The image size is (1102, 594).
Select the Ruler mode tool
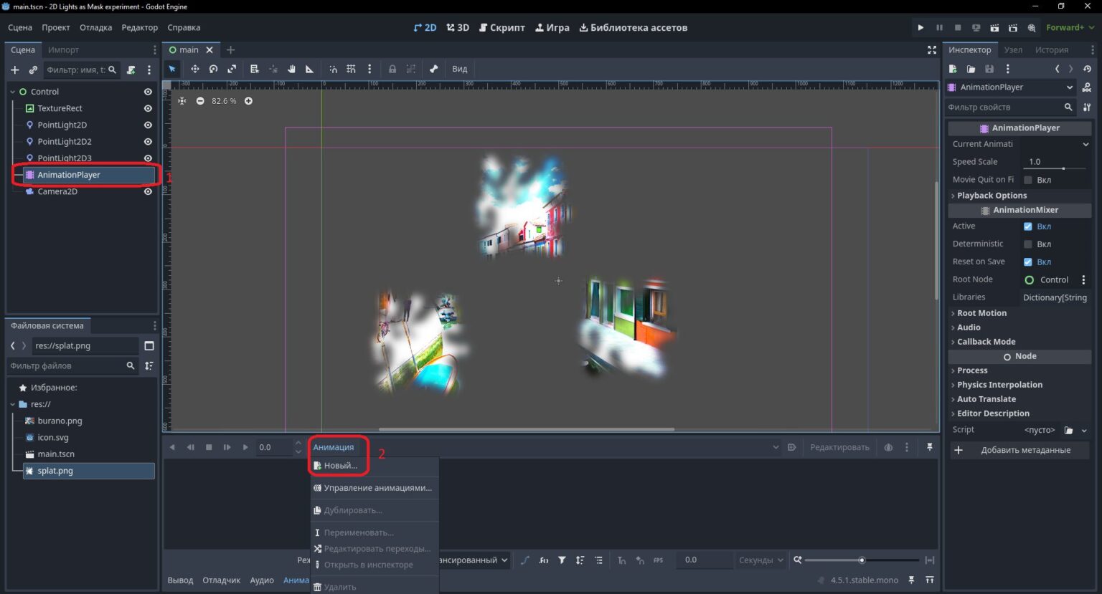(x=310, y=69)
